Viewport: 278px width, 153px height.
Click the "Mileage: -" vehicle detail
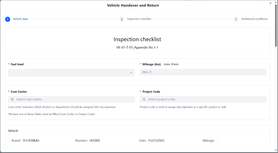tap(210, 141)
